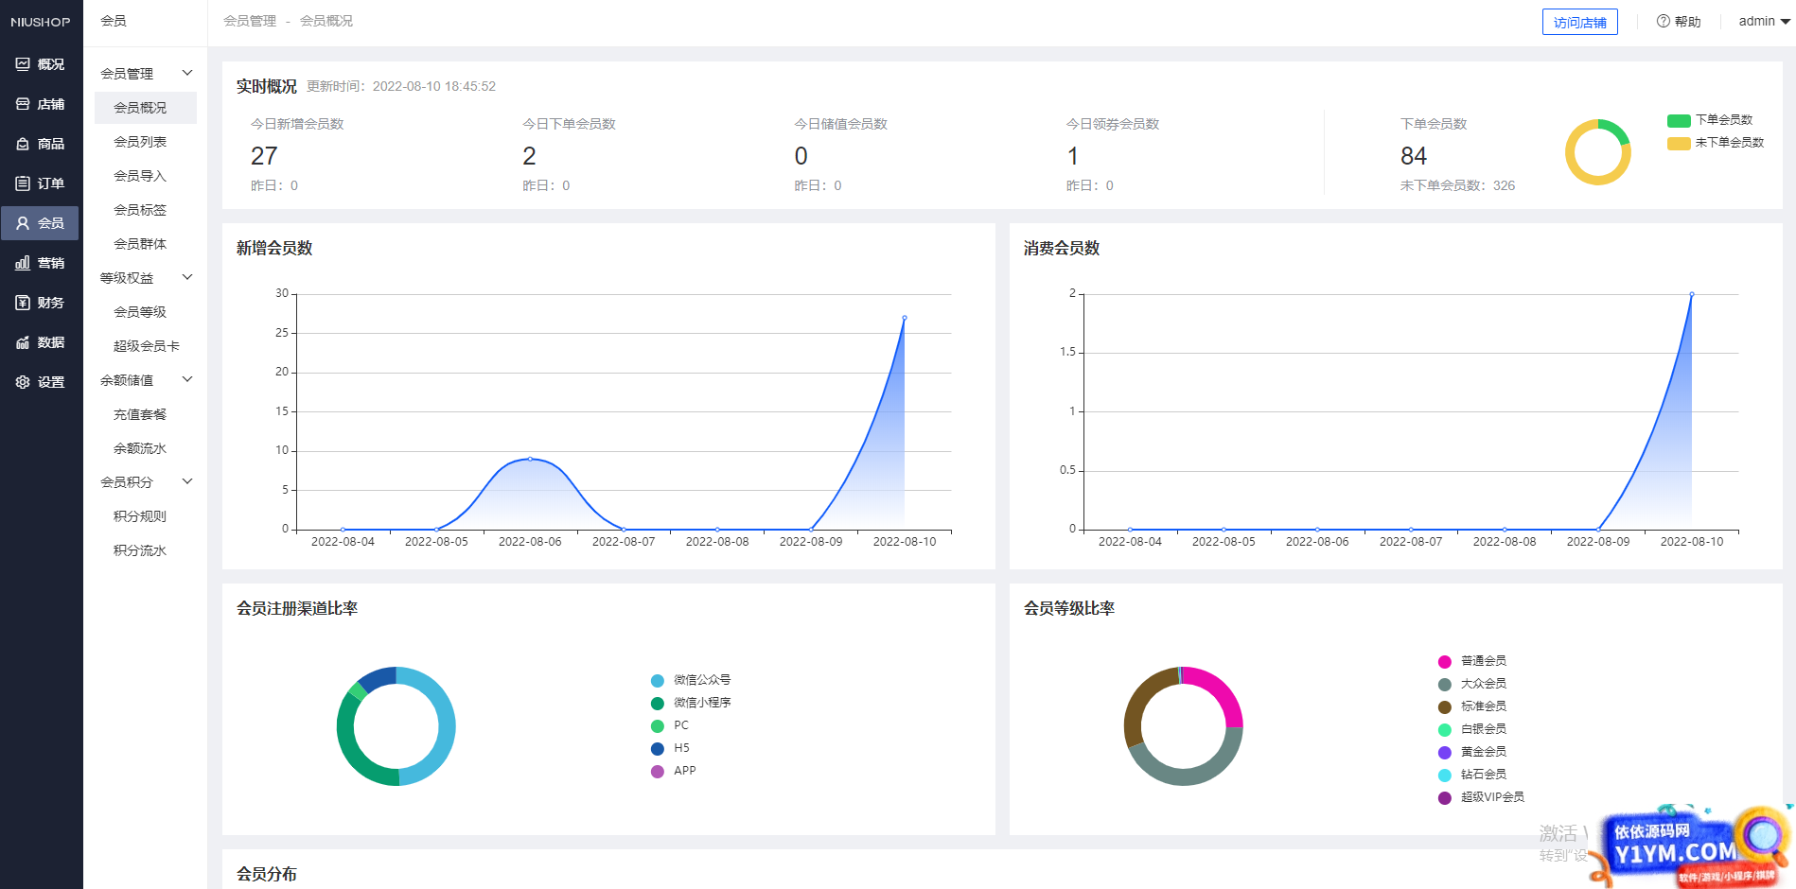This screenshot has height=889, width=1796.
Task: Open the 概况 overview sidebar icon
Action: (23, 64)
